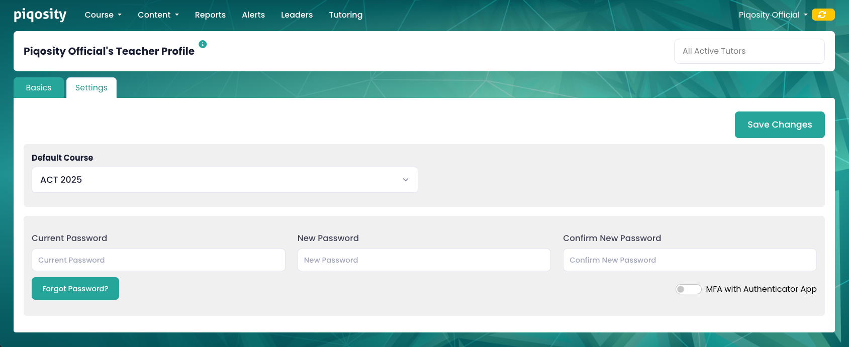Click the Forgot Password? button
Viewport: 849px width, 347px height.
pyautogui.click(x=75, y=289)
